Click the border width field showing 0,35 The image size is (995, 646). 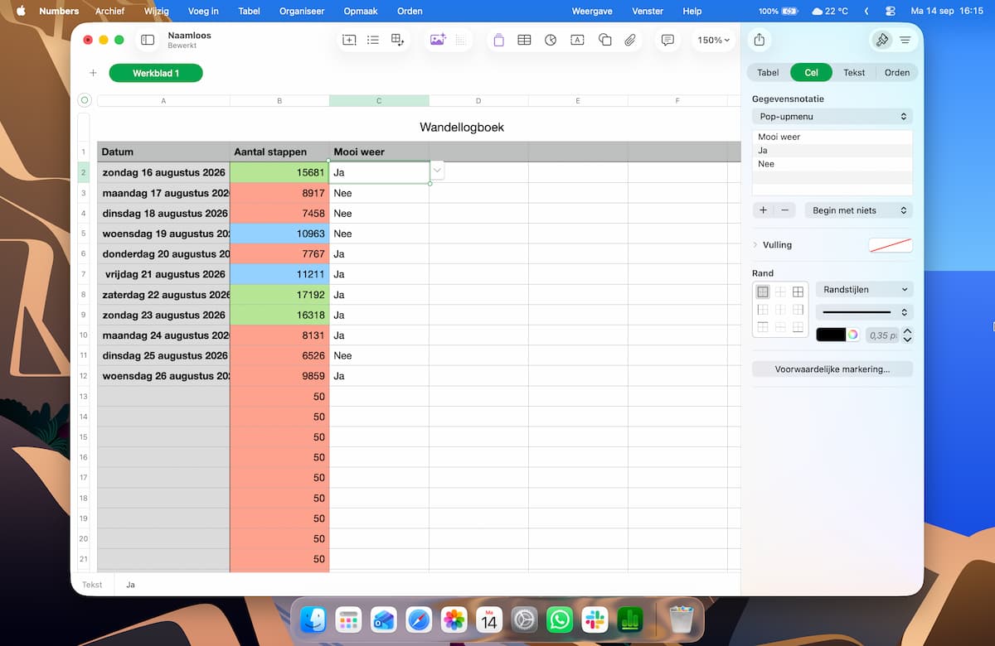coord(881,335)
